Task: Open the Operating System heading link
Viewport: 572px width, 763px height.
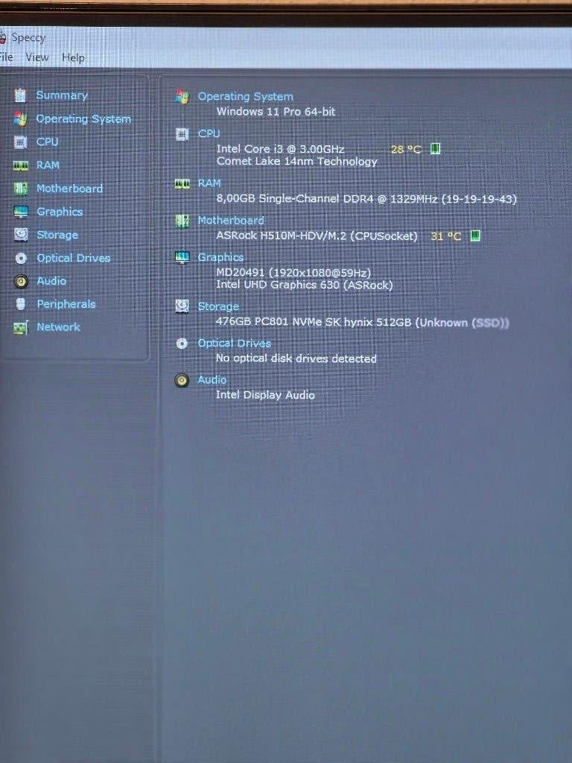Action: (x=245, y=96)
